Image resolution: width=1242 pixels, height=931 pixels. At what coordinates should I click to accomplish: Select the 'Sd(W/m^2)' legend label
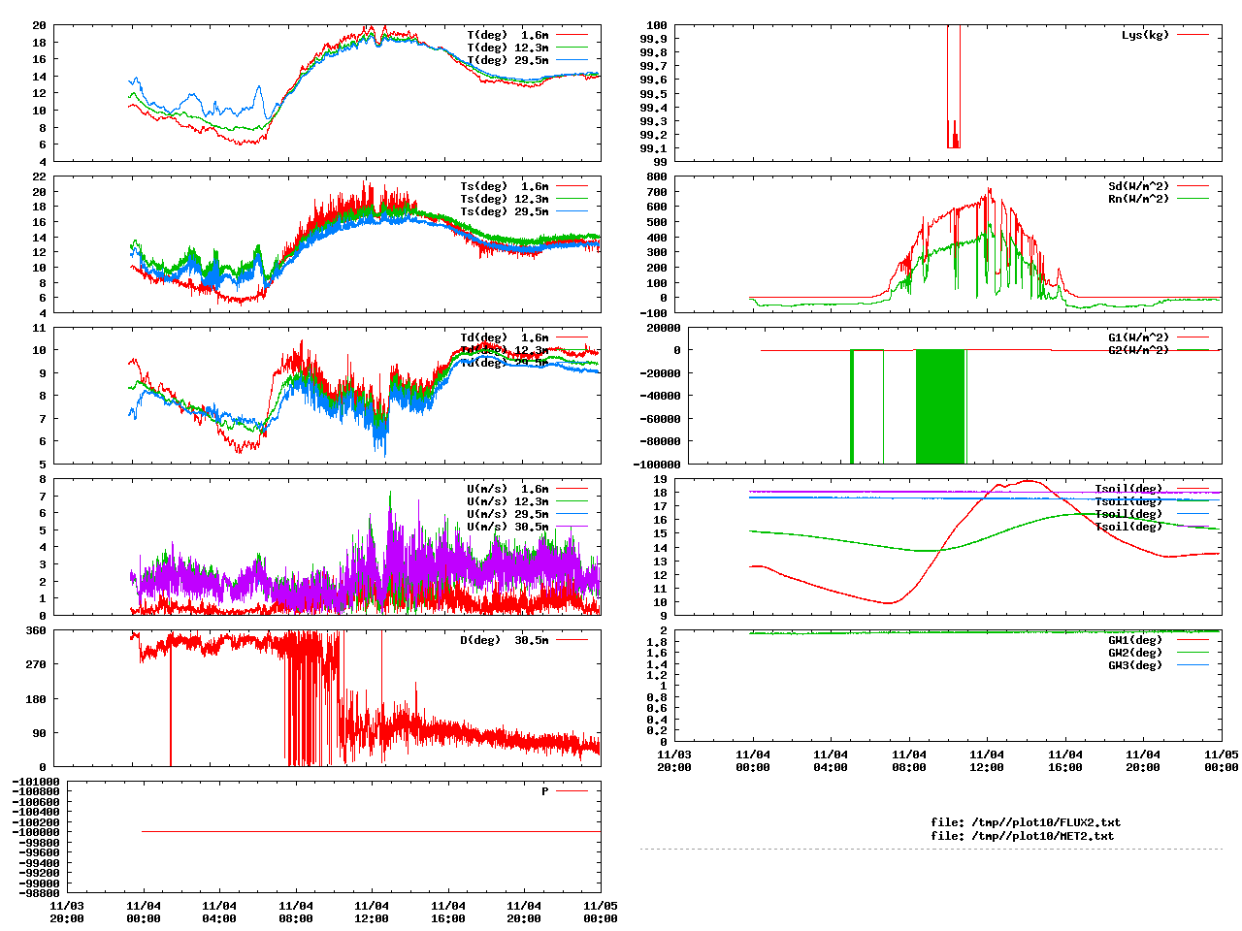[x=1139, y=186]
